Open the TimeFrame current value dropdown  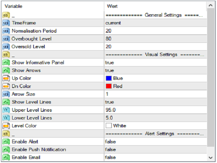point(113,23)
